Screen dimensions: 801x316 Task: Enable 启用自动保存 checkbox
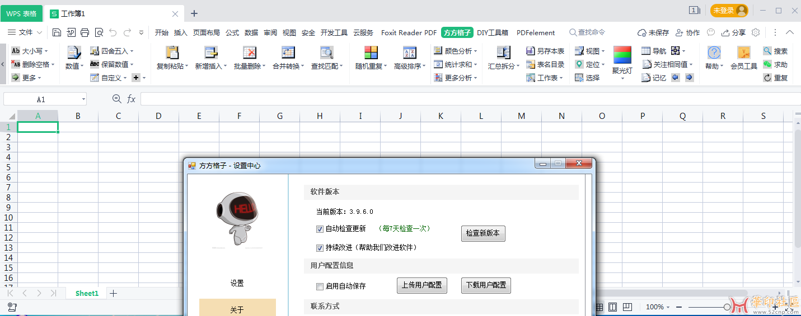pyautogui.click(x=320, y=286)
